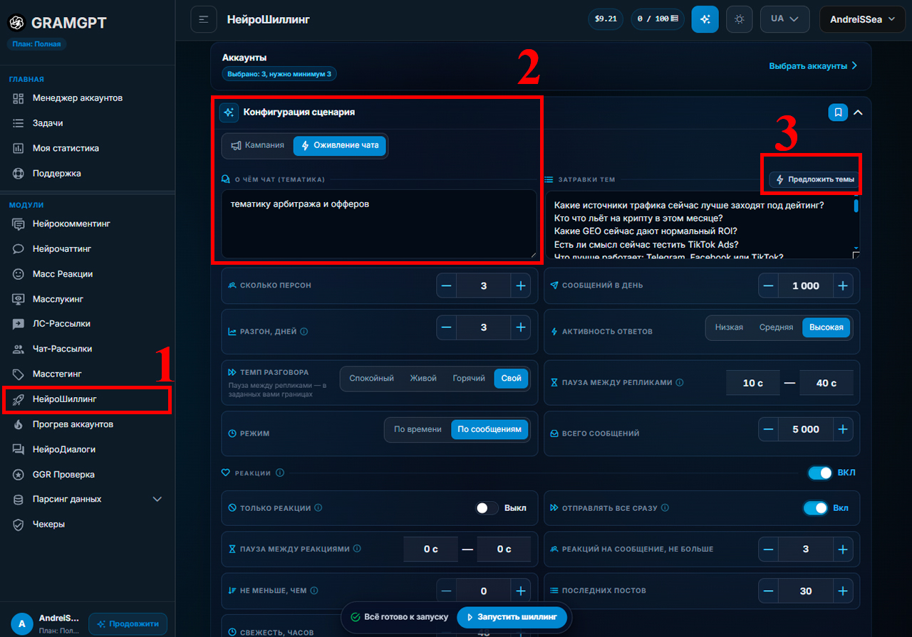Click the Чат-Рассылки people icon
The height and width of the screenshot is (637, 912).
19,349
